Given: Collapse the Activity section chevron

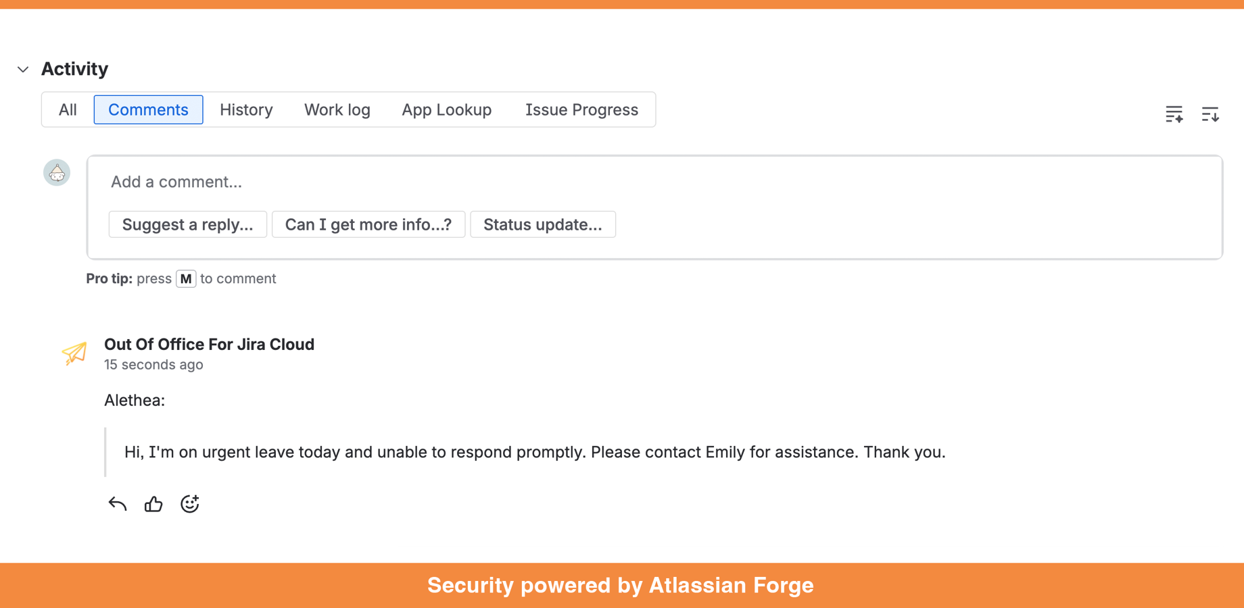Looking at the screenshot, I should tap(23, 70).
